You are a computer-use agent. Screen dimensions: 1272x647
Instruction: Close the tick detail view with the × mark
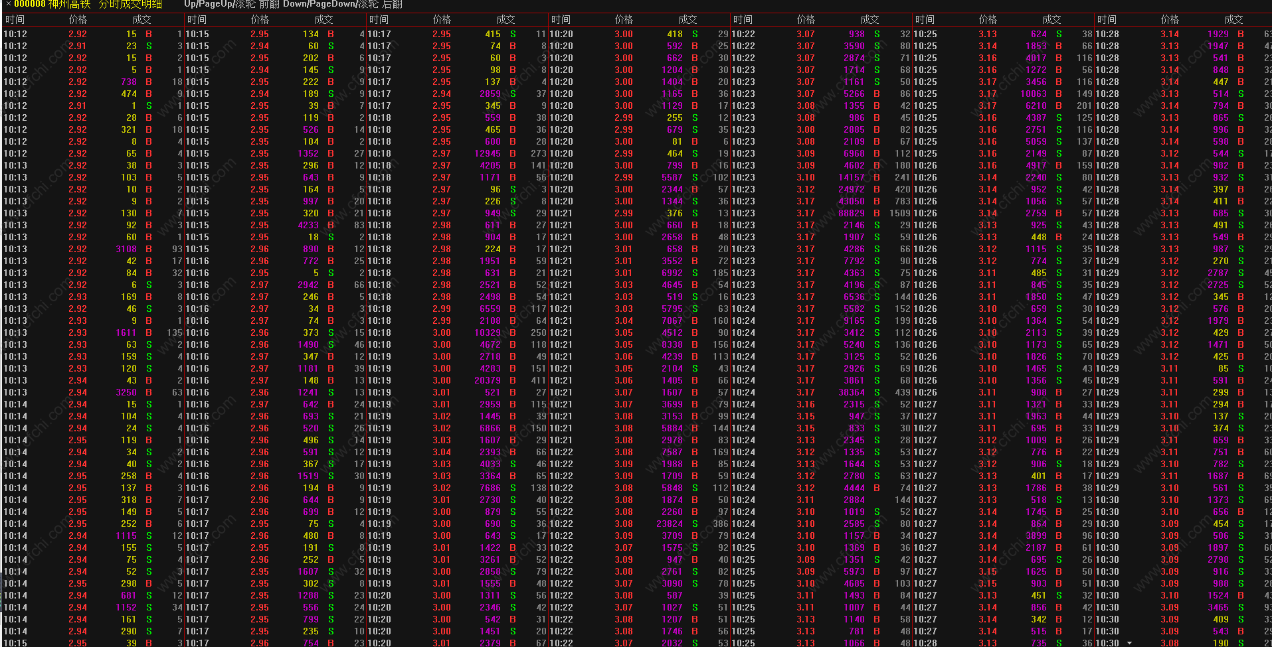pos(8,4)
